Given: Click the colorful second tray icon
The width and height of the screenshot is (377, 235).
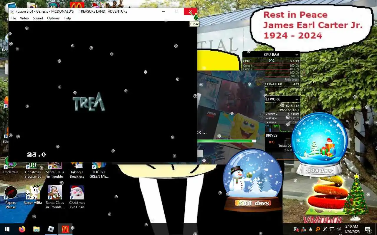Looking at the screenshot, I should [x=304, y=229].
